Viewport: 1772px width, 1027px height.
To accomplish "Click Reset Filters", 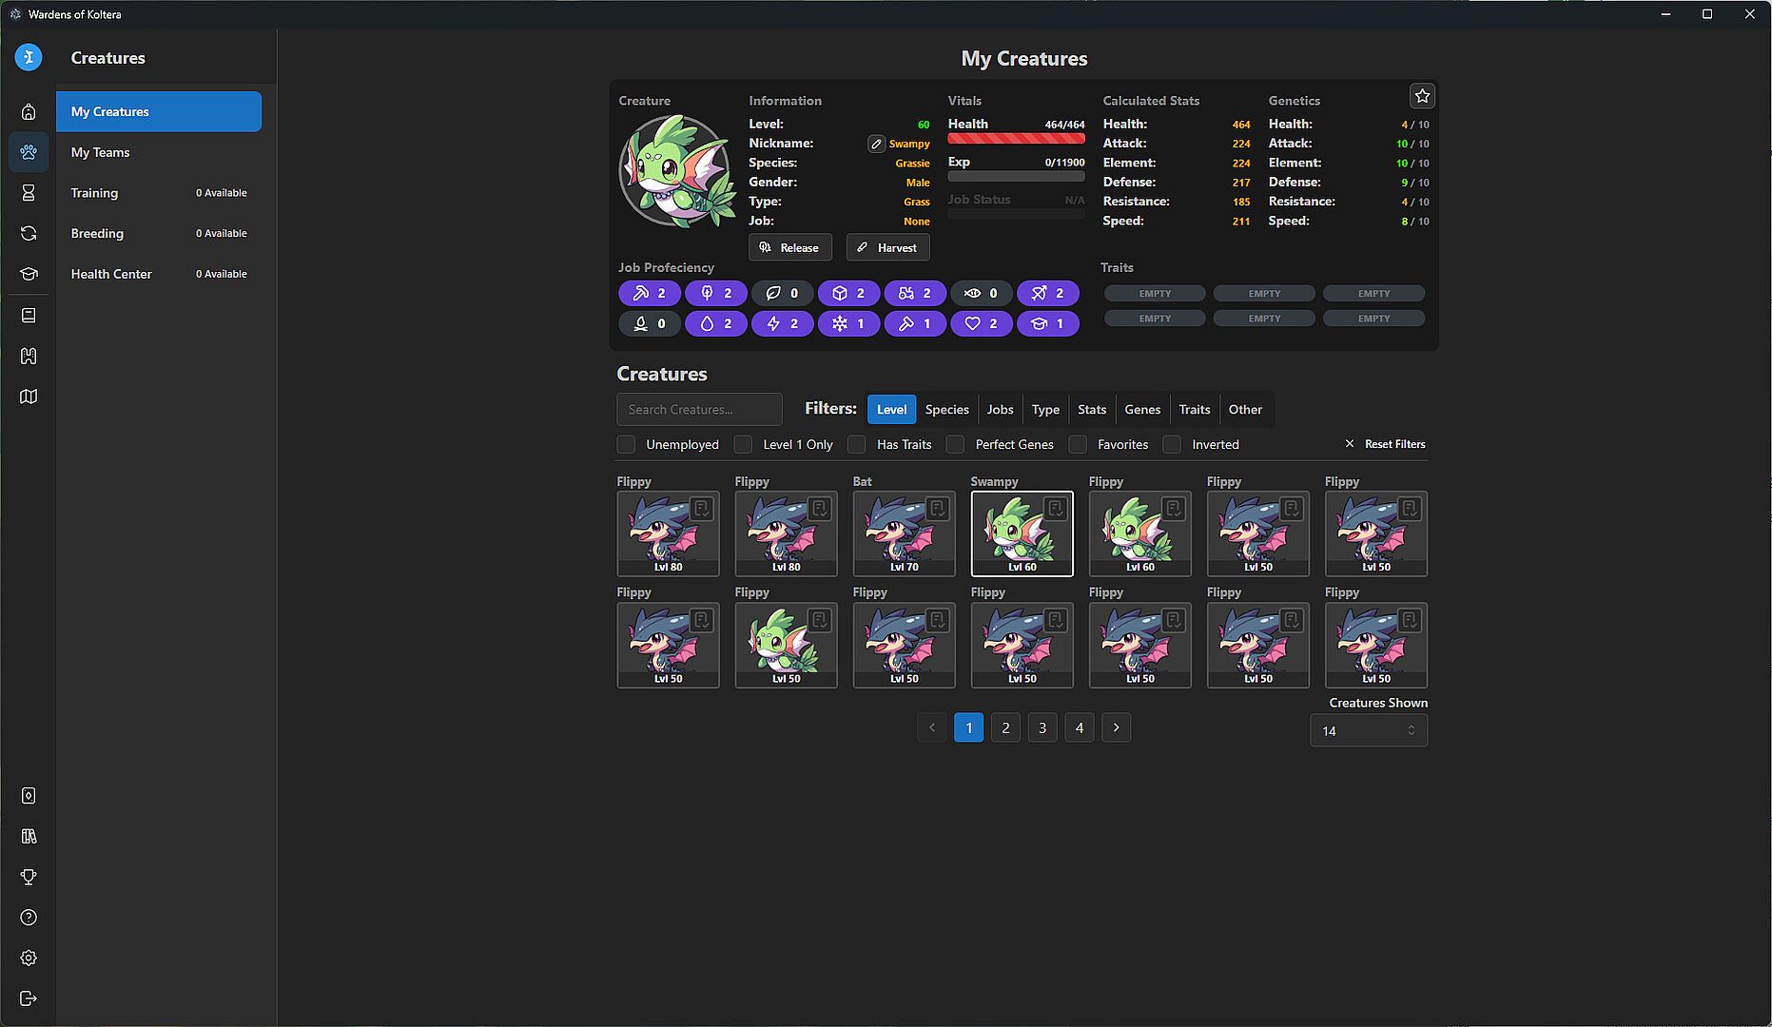I will click(x=1385, y=444).
